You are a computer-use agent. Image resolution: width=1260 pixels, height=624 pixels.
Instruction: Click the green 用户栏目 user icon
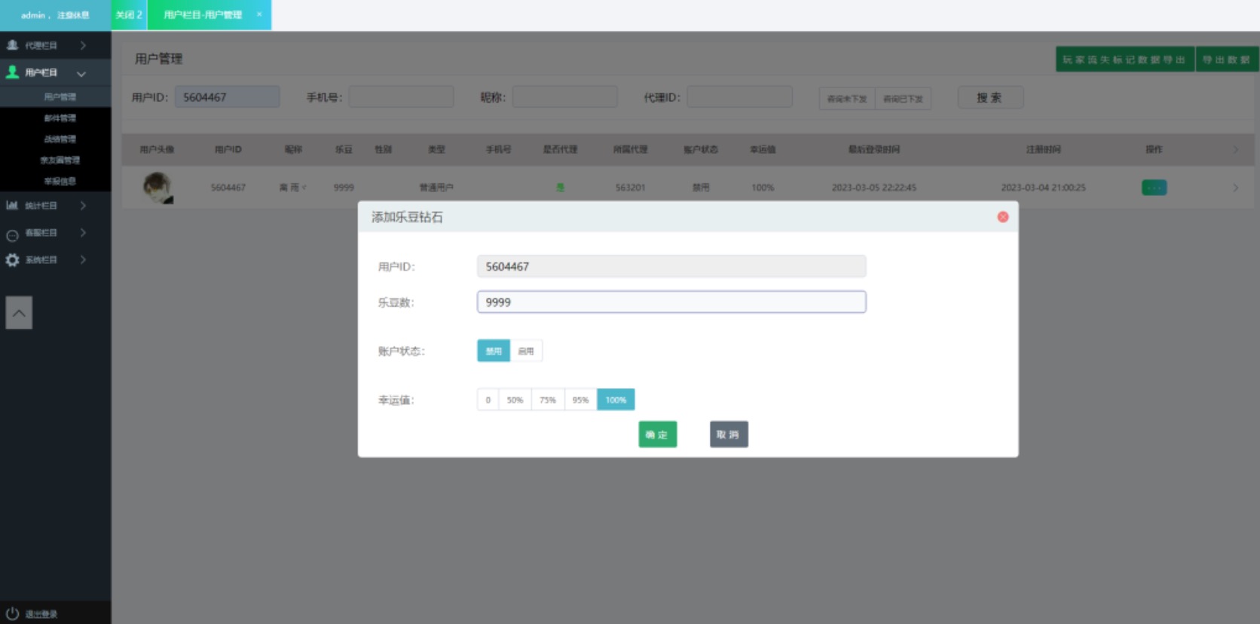(12, 72)
